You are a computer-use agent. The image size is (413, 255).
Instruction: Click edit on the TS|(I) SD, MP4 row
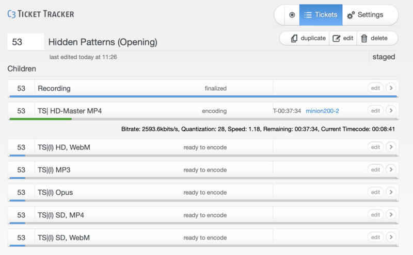pos(375,215)
